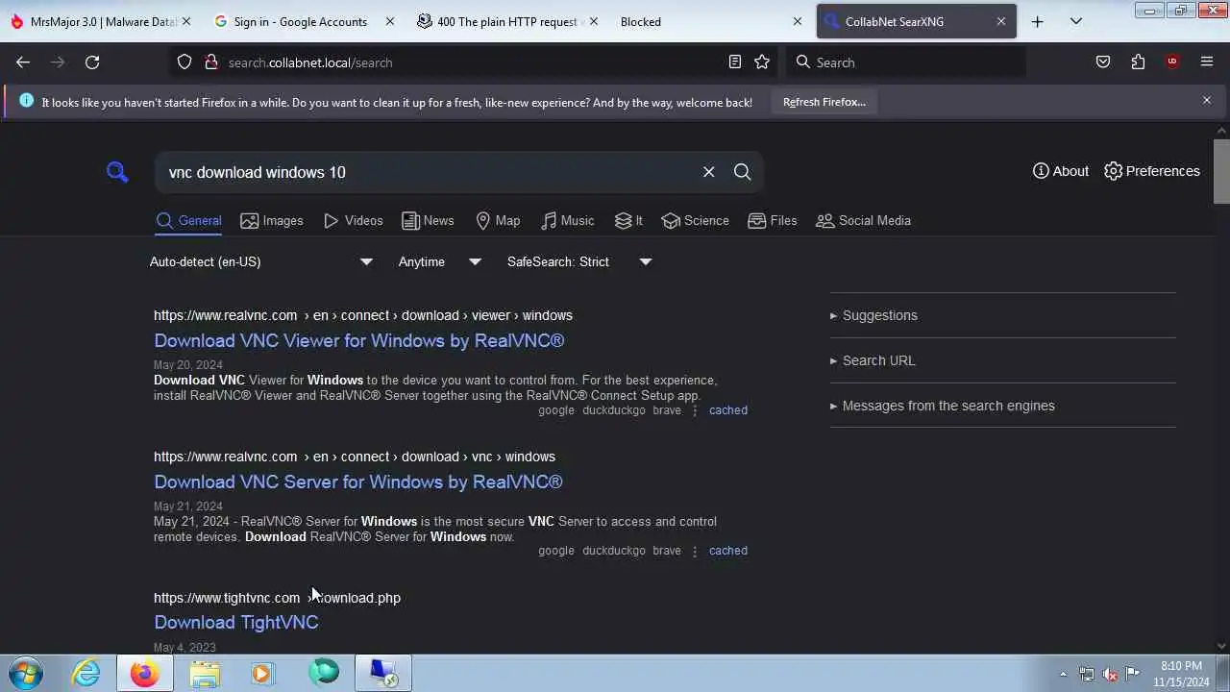Click the padlock site info icon
The image size is (1230, 692).
(211, 62)
